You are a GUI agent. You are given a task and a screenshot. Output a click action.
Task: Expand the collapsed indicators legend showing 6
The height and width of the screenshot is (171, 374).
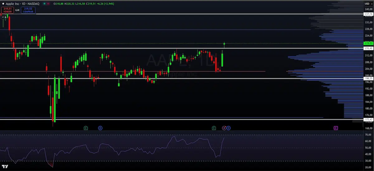point(4,17)
